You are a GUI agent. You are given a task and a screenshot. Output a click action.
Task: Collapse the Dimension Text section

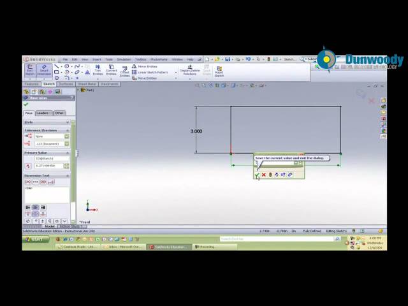pos(68,176)
